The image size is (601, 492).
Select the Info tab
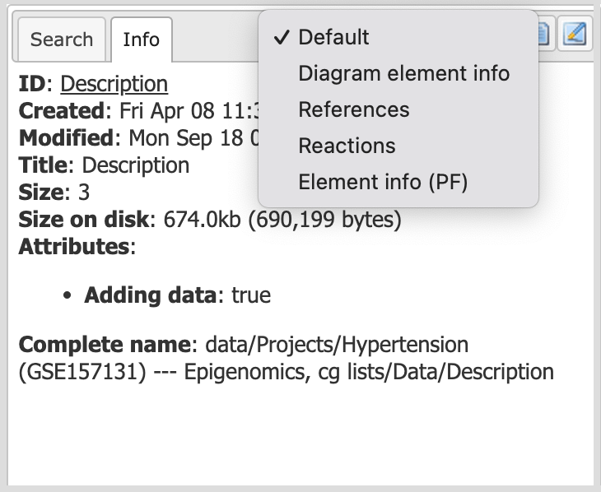pyautogui.click(x=142, y=39)
